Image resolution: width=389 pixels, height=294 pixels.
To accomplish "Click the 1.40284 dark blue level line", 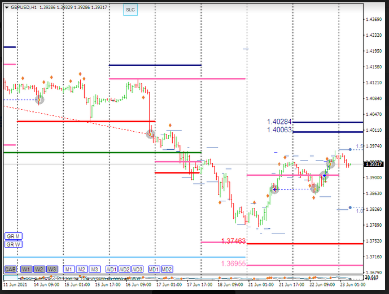I will point(327,122).
